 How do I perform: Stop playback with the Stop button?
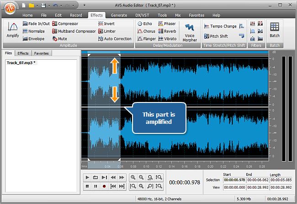pos(87,186)
